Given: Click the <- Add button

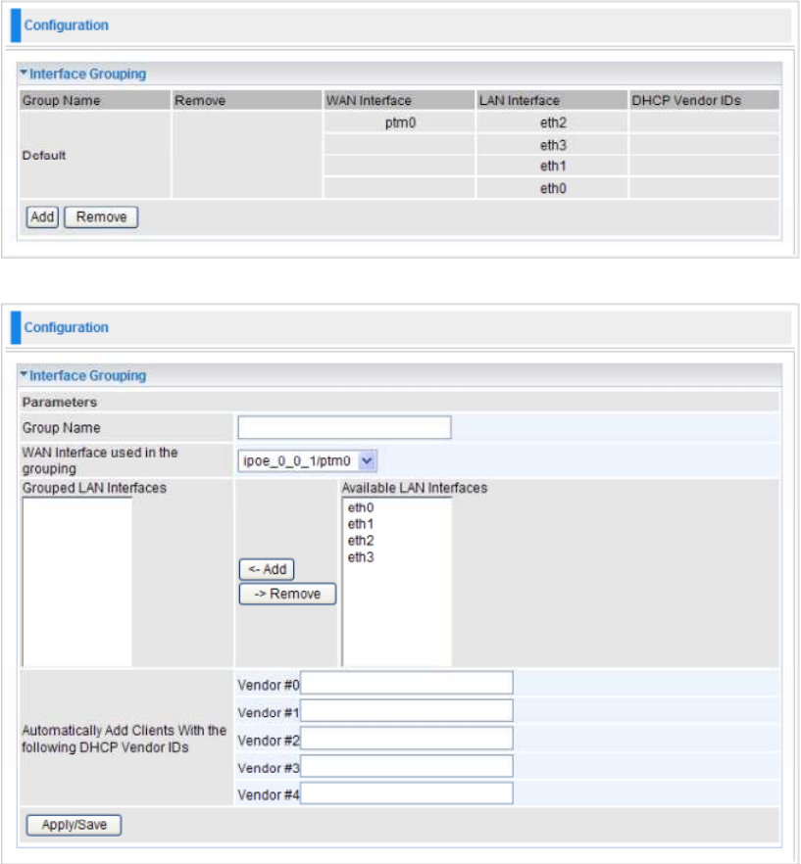Looking at the screenshot, I should 267,569.
